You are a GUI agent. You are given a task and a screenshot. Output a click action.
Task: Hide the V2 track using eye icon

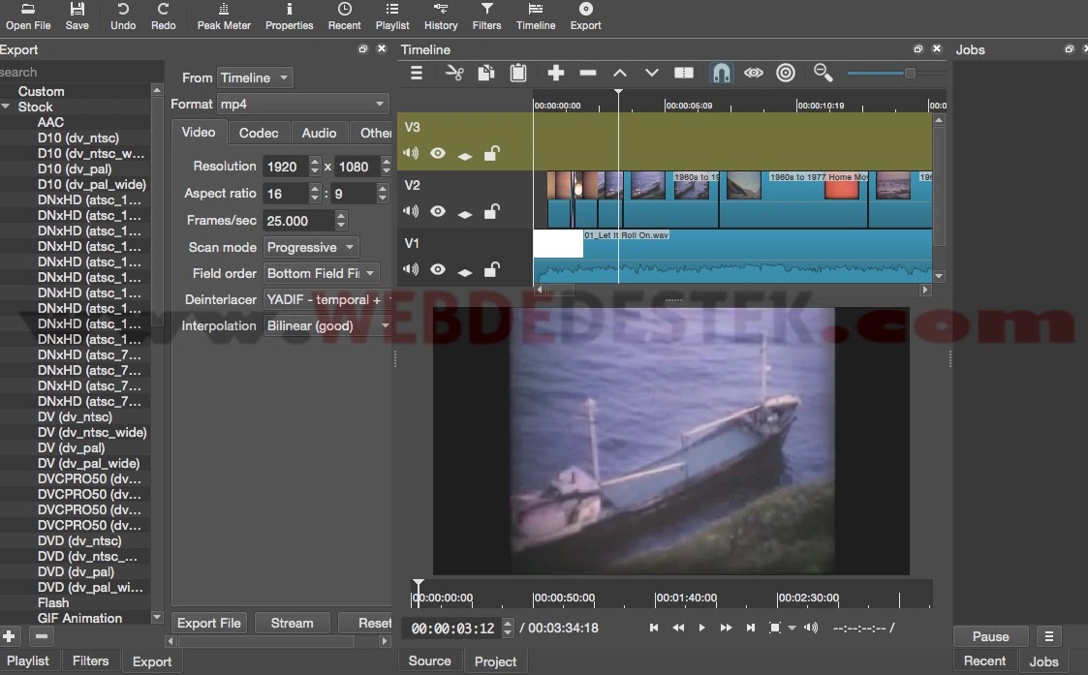click(438, 211)
